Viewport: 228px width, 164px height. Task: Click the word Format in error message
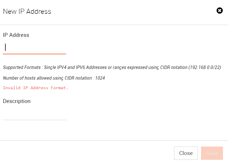tap(59, 88)
